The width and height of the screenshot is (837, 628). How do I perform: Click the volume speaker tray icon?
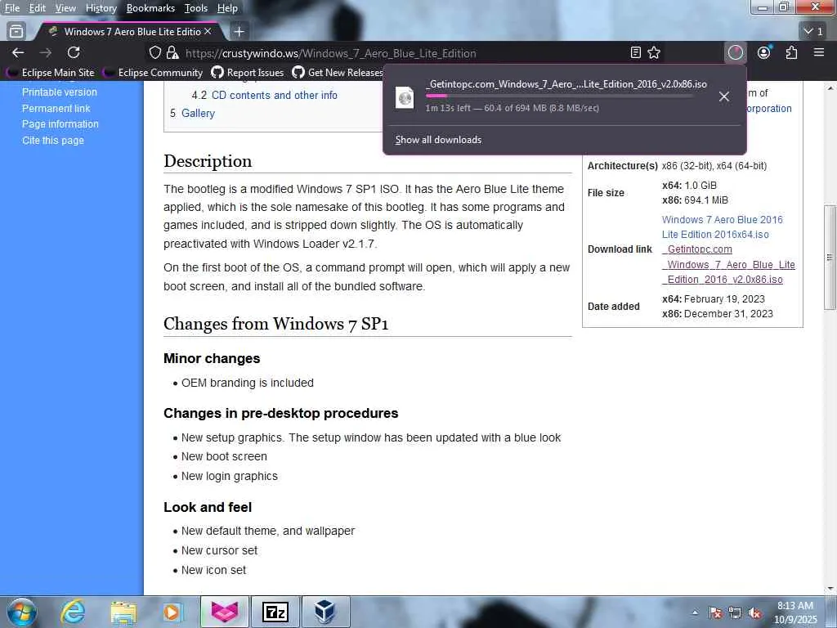[x=754, y=612]
